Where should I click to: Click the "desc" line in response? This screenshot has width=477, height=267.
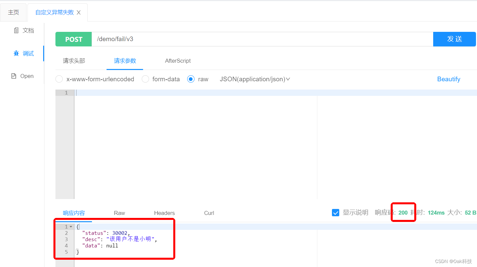(119, 239)
